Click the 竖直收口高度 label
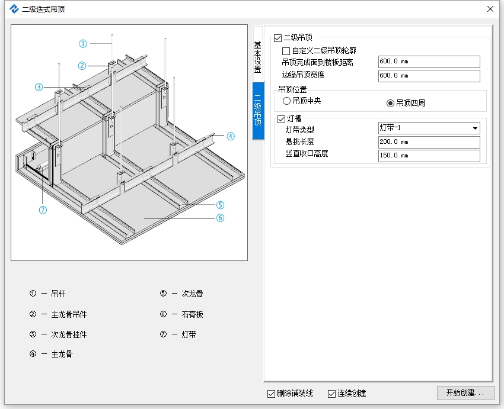 click(x=307, y=154)
